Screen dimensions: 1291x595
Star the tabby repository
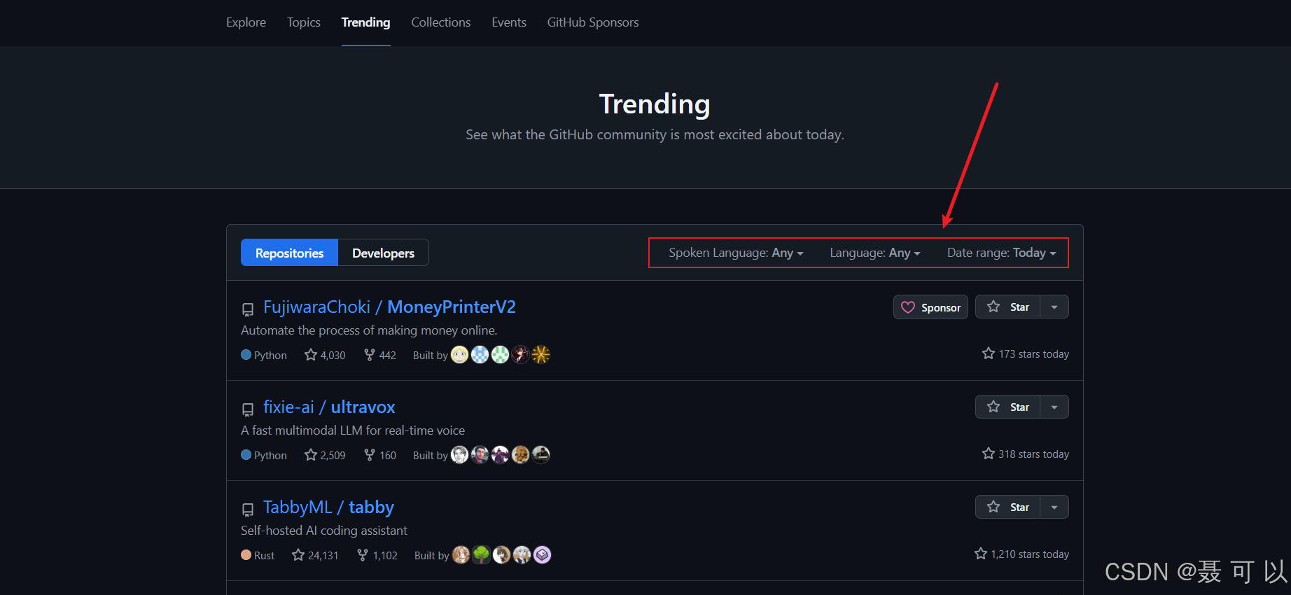tap(1007, 507)
